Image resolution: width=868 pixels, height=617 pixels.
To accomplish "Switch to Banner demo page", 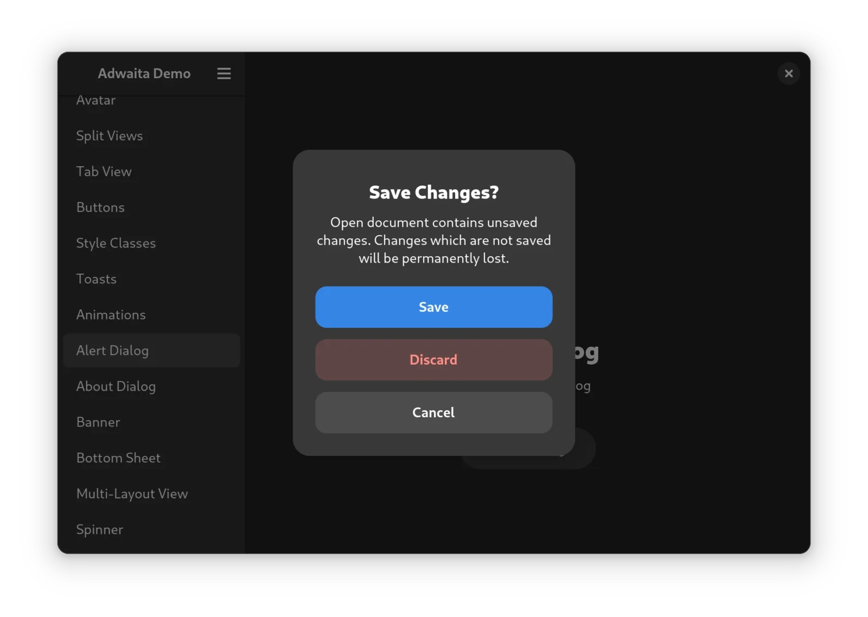I will point(98,422).
